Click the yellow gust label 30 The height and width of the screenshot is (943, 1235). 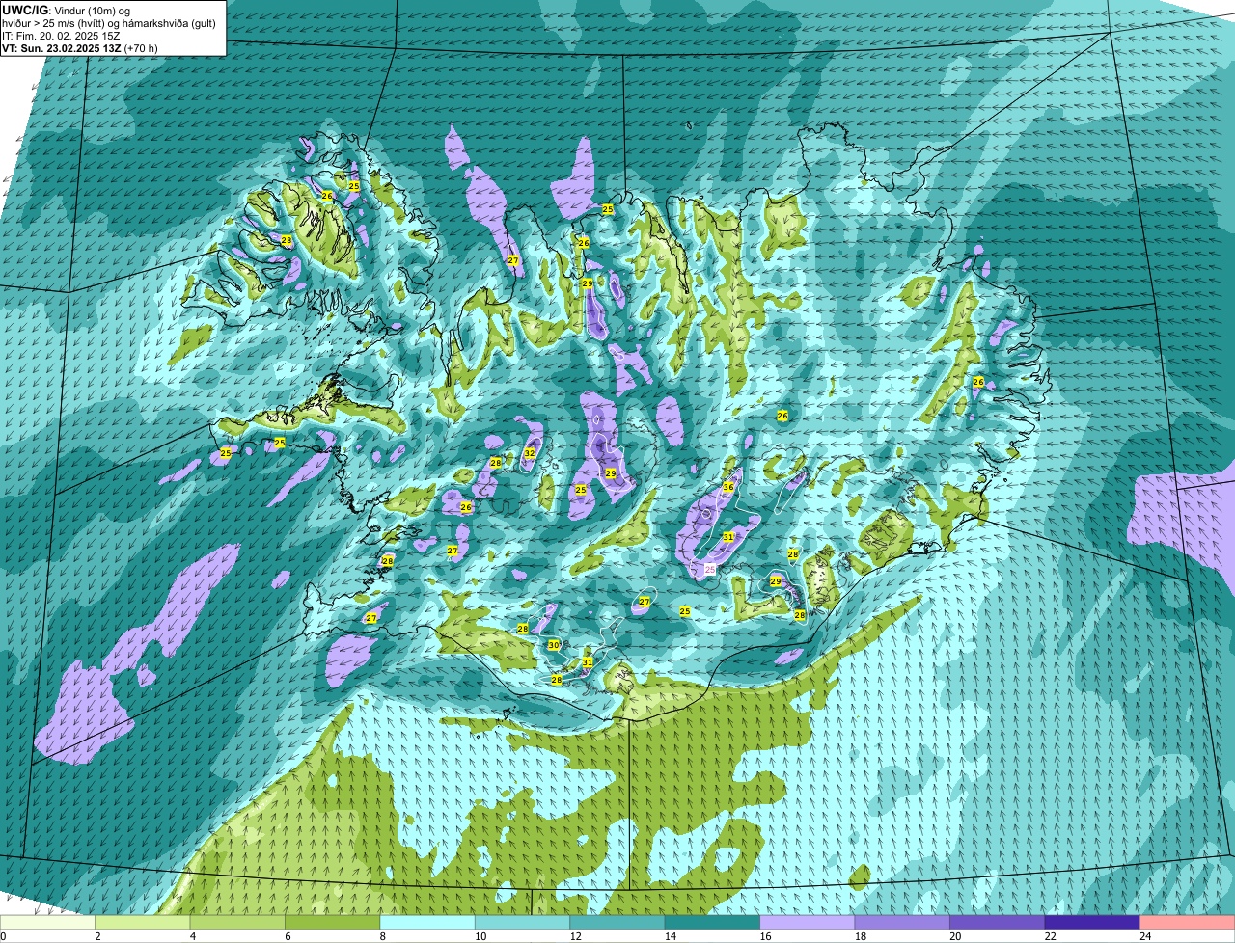tap(554, 645)
